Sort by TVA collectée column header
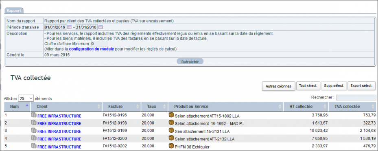The height and width of the screenshot is (151, 378). pyautogui.click(x=352, y=106)
